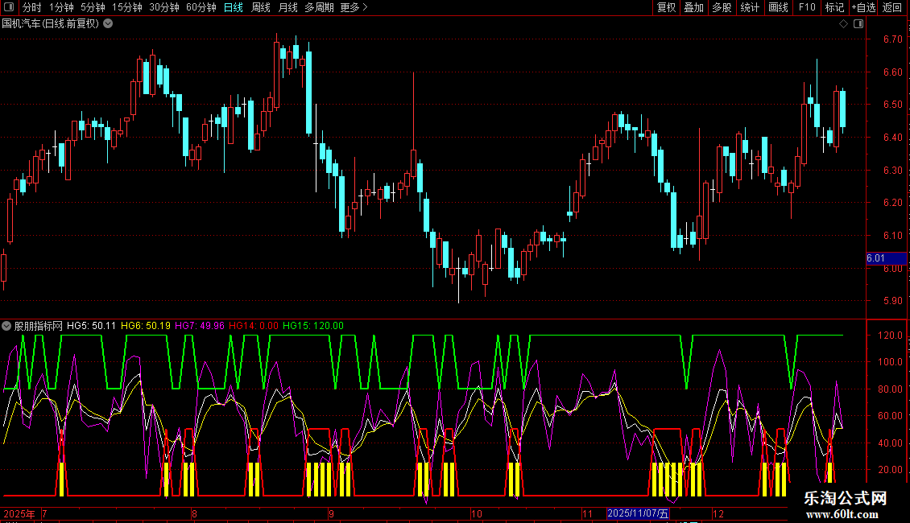
Task: Click 返回 to go back
Action: tap(892, 7)
